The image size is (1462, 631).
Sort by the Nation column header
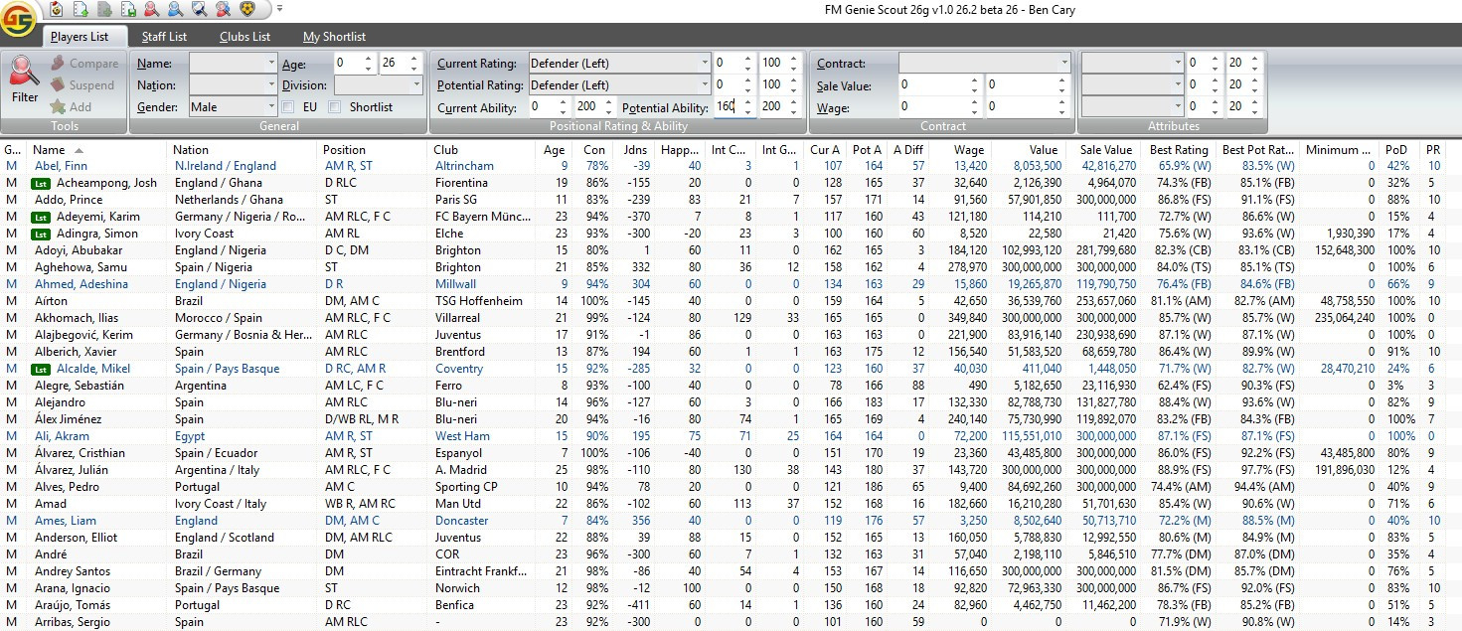(x=243, y=150)
